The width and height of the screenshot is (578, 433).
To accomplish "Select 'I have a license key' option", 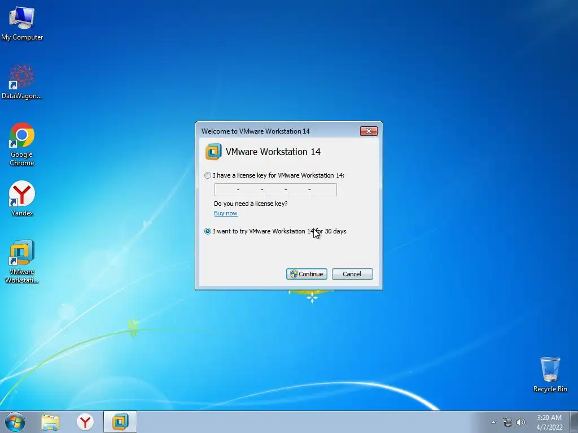I will point(208,176).
